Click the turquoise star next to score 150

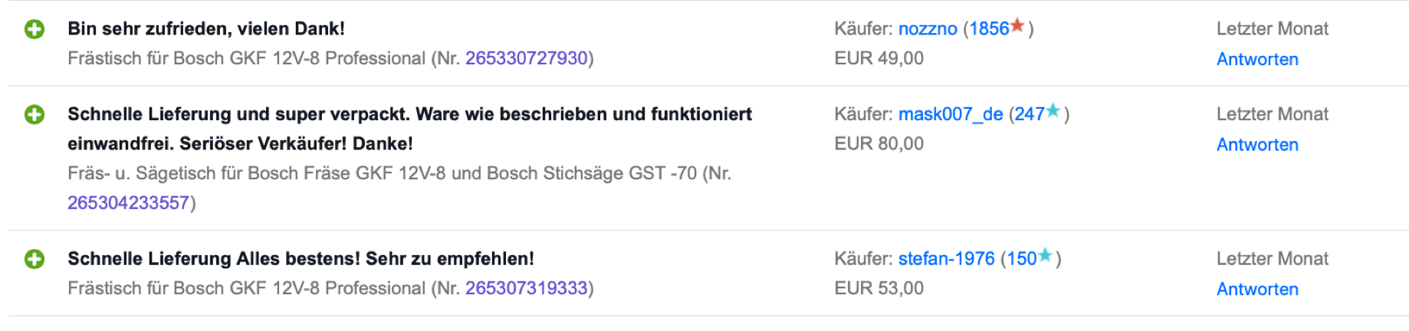pos(1045,256)
